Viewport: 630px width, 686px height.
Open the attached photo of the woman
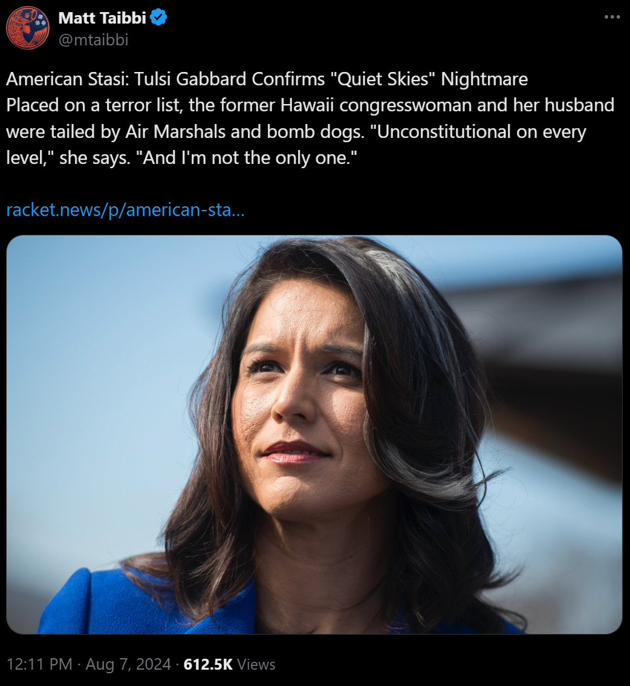[314, 434]
